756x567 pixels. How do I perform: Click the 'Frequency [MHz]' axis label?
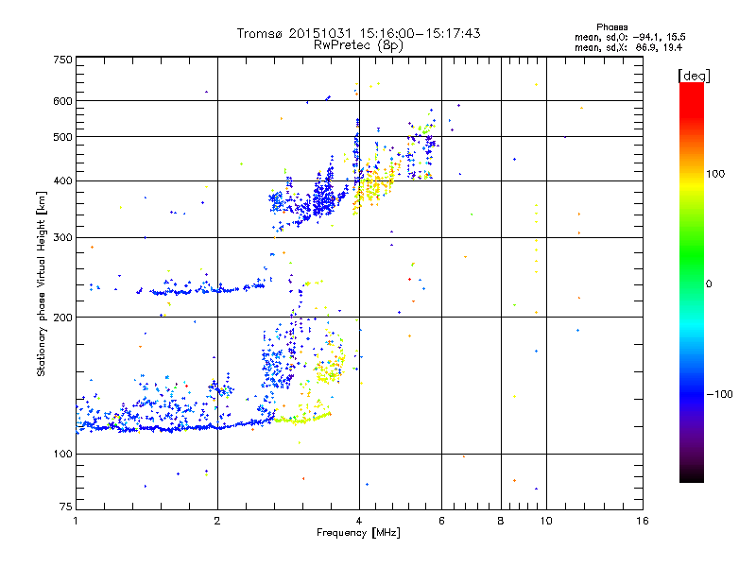coord(358,533)
